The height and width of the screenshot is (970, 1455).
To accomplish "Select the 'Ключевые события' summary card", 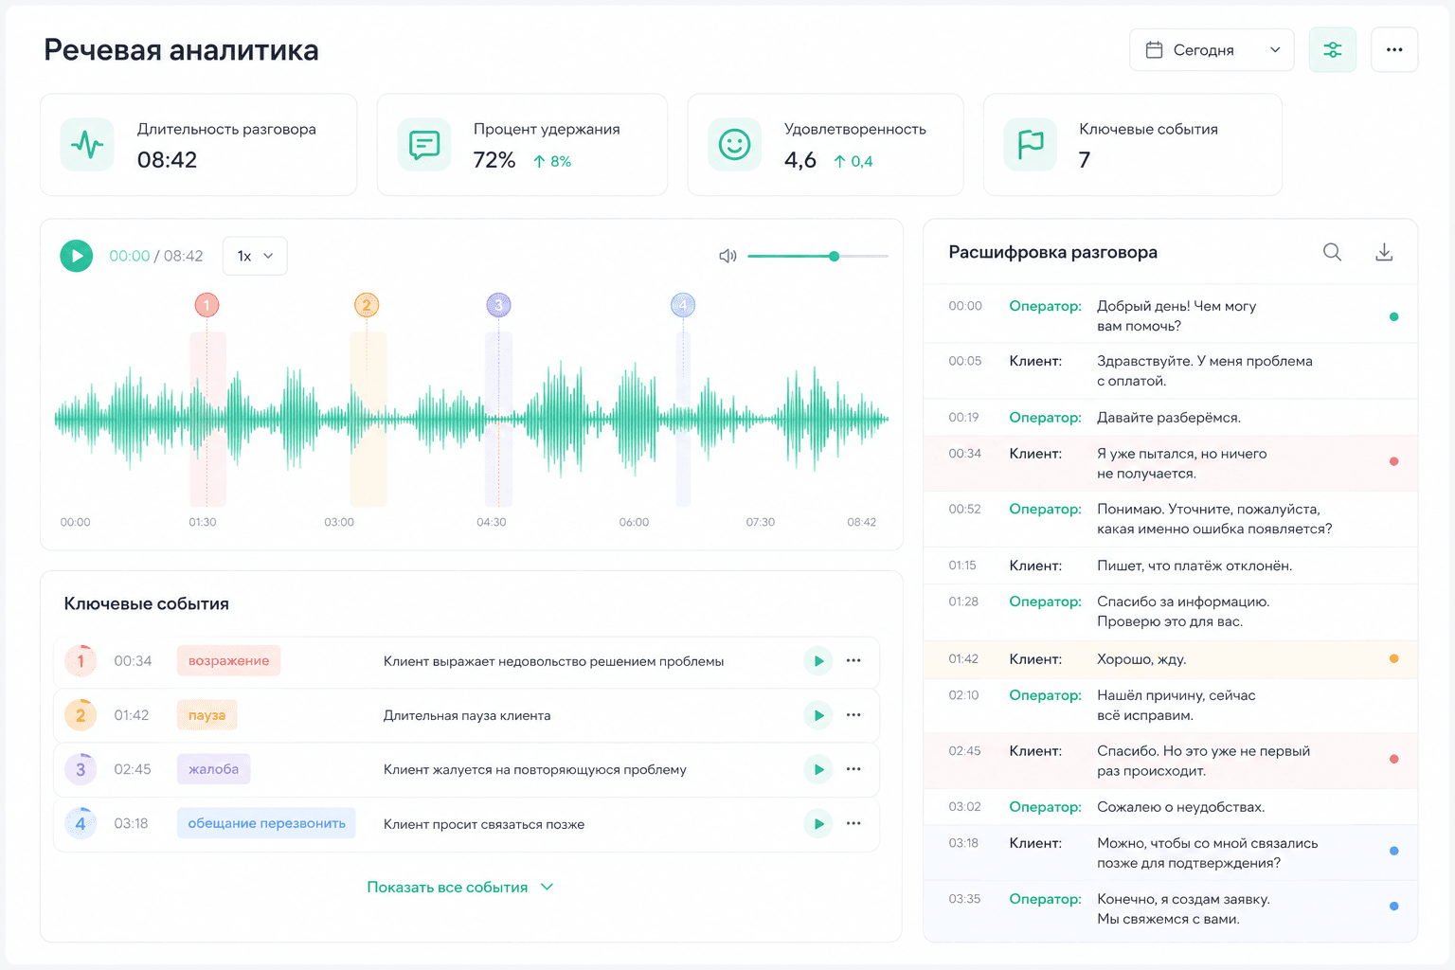I will 1133,145.
